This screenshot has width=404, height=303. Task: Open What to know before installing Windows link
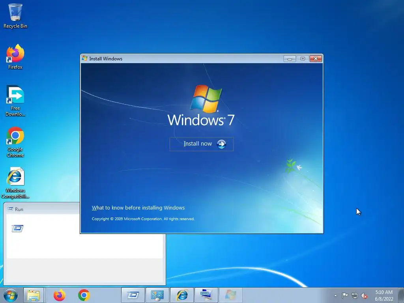click(x=138, y=208)
